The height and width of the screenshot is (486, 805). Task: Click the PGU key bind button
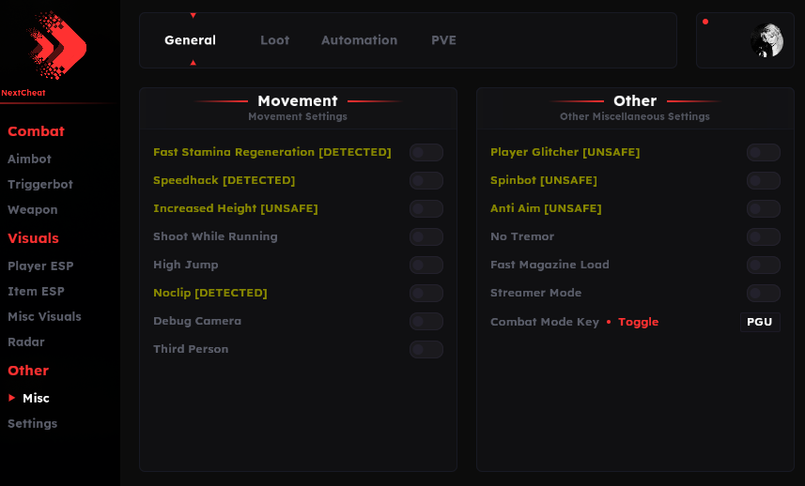pyautogui.click(x=759, y=322)
